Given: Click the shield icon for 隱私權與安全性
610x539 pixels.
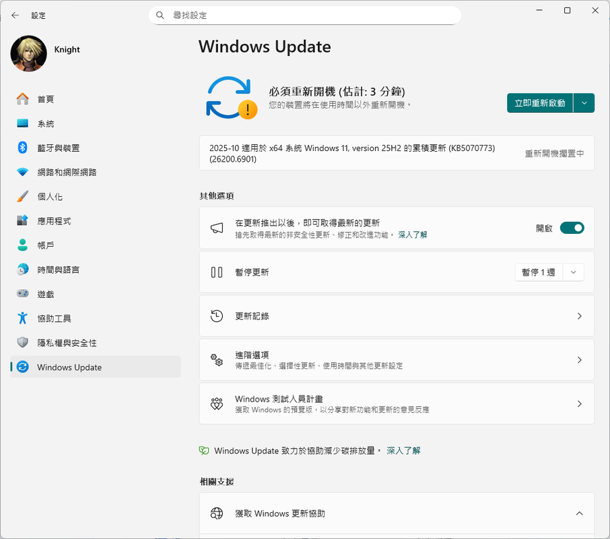Looking at the screenshot, I should pyautogui.click(x=23, y=342).
